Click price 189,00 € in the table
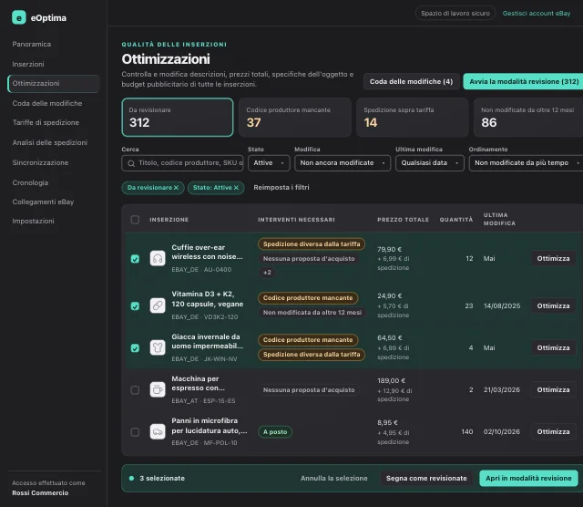 (391, 381)
